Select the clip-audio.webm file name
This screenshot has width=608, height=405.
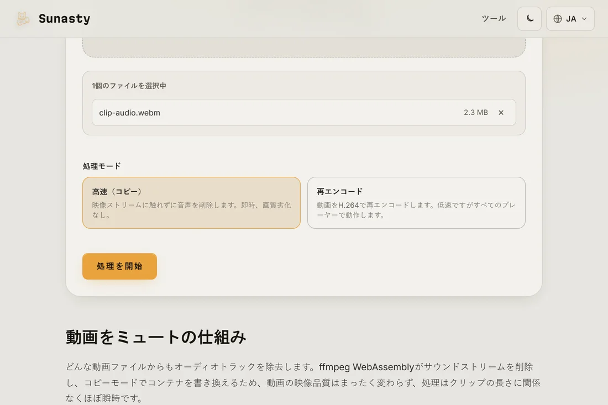click(129, 113)
